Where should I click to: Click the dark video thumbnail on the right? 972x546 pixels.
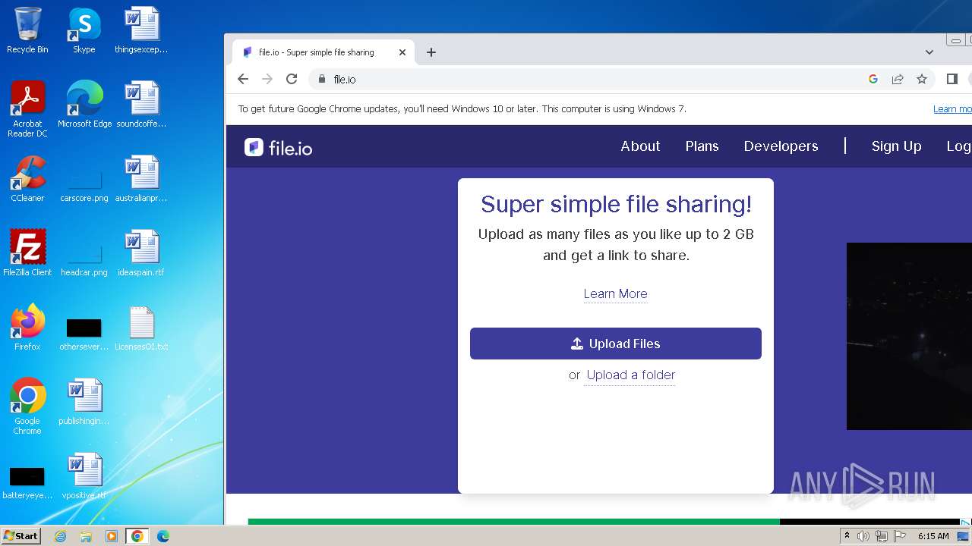pos(909,336)
